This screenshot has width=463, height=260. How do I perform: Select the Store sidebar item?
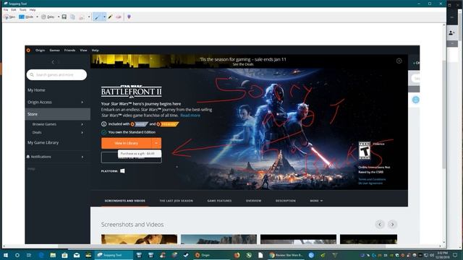[x=58, y=114]
